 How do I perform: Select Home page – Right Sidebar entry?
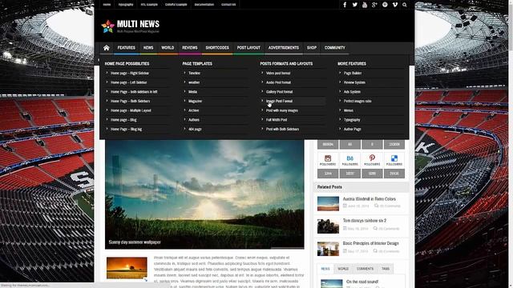point(130,73)
